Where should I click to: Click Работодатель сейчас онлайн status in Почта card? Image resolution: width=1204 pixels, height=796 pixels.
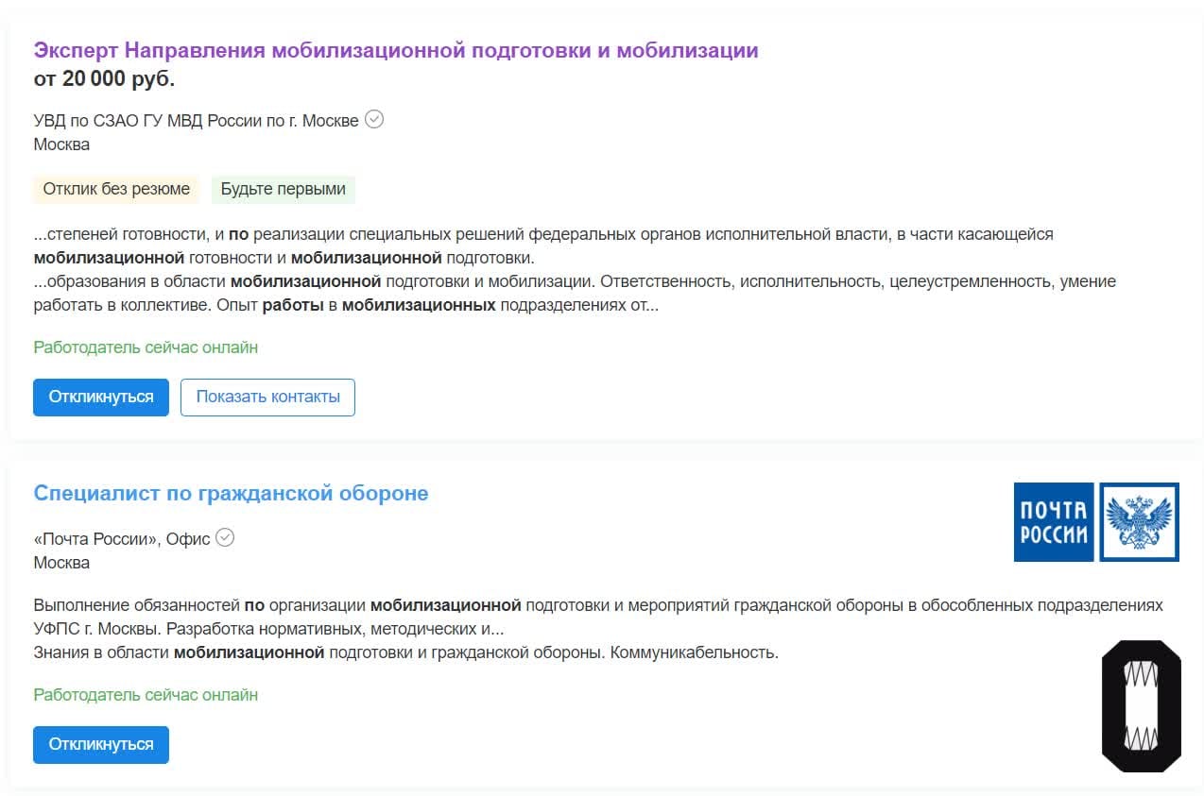point(146,695)
